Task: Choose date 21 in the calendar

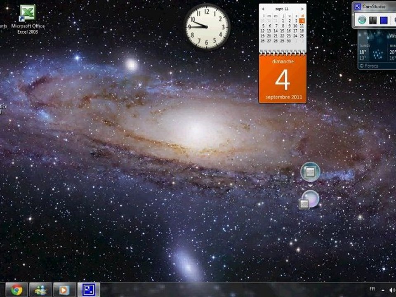Action: [x=276, y=36]
